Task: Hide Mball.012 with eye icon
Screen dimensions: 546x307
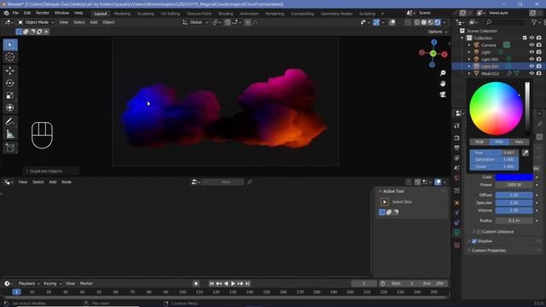Action: [531, 73]
